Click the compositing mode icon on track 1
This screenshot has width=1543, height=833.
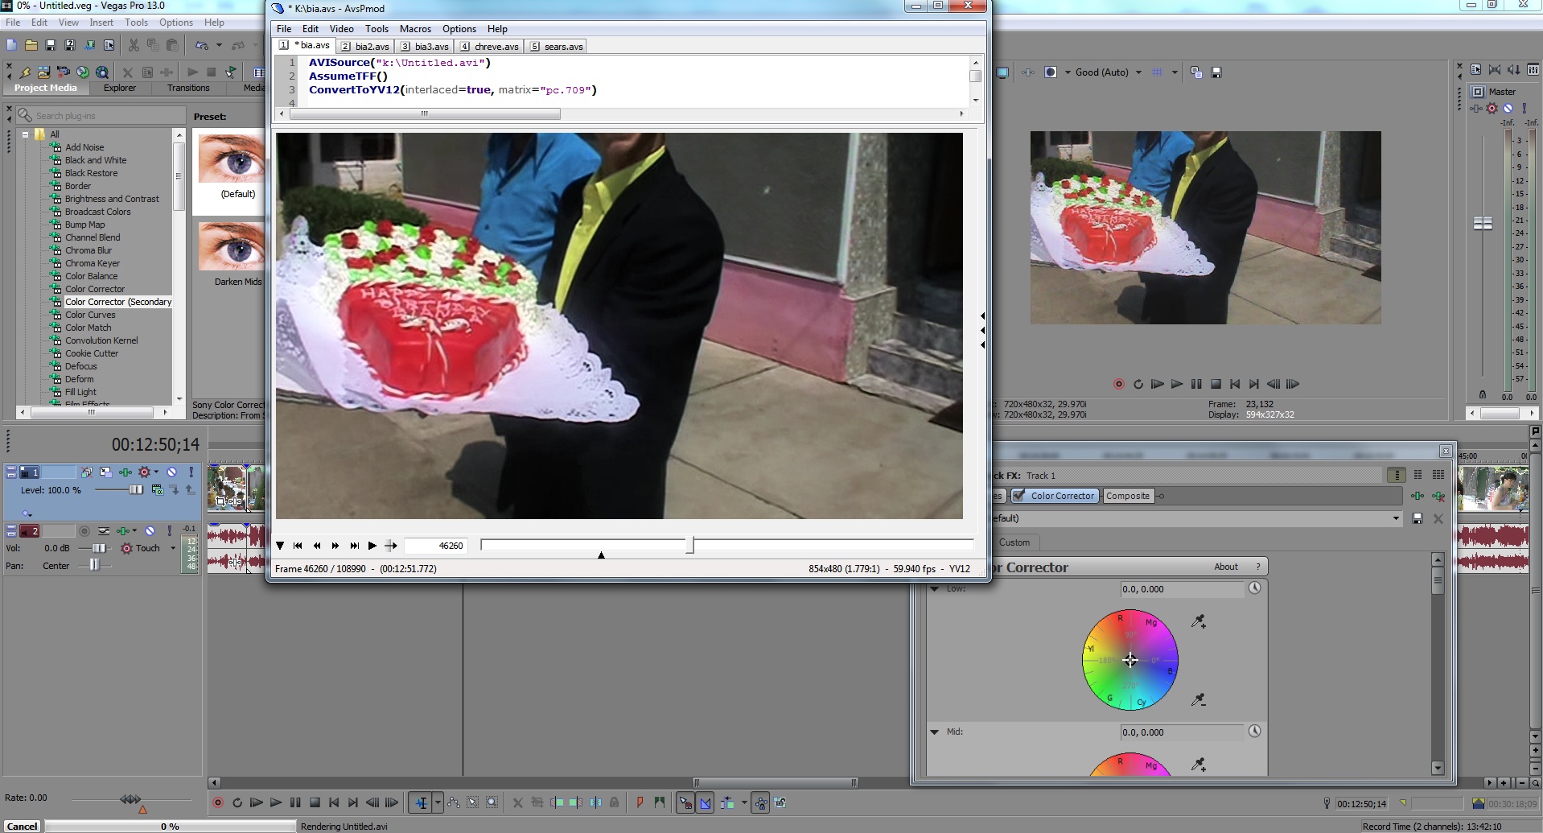(x=158, y=489)
